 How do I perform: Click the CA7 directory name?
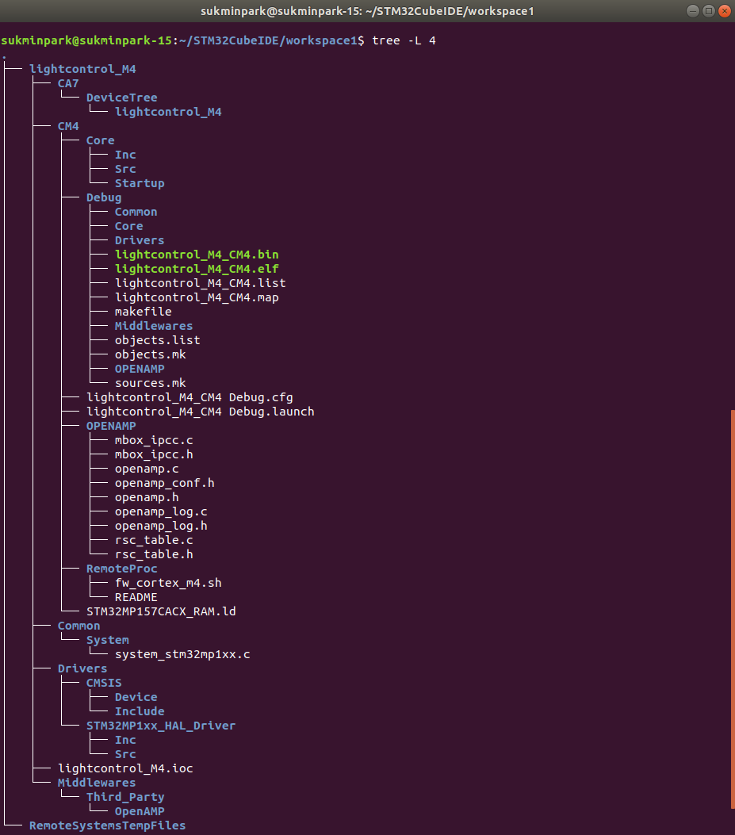[x=68, y=83]
